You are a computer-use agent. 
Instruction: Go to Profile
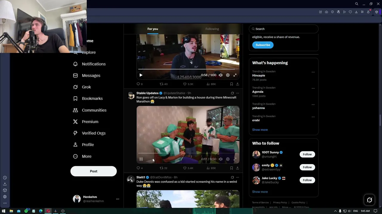(x=84, y=145)
